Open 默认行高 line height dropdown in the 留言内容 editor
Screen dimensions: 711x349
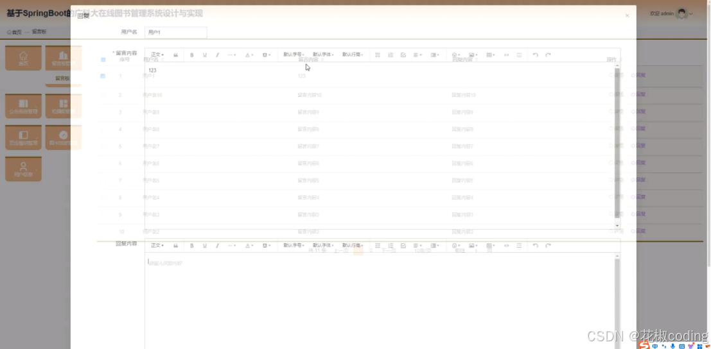pyautogui.click(x=353, y=55)
